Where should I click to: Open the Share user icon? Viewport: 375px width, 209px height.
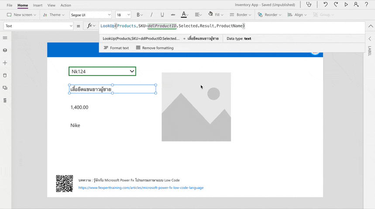[x=356, y=4]
